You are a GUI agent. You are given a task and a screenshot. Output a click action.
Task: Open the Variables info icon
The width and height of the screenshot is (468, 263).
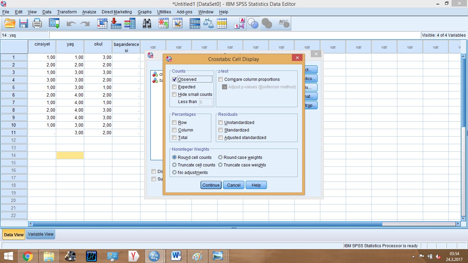(130, 23)
